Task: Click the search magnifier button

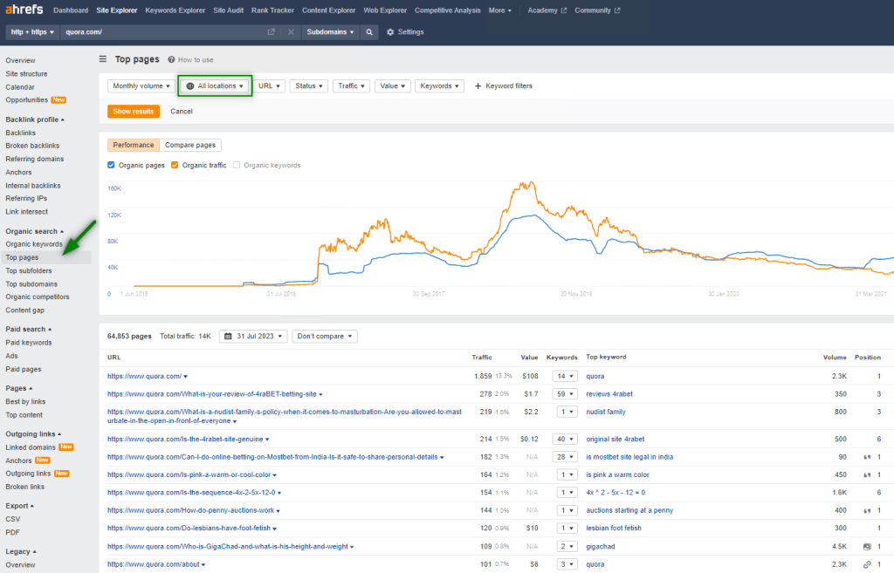Action: [369, 32]
